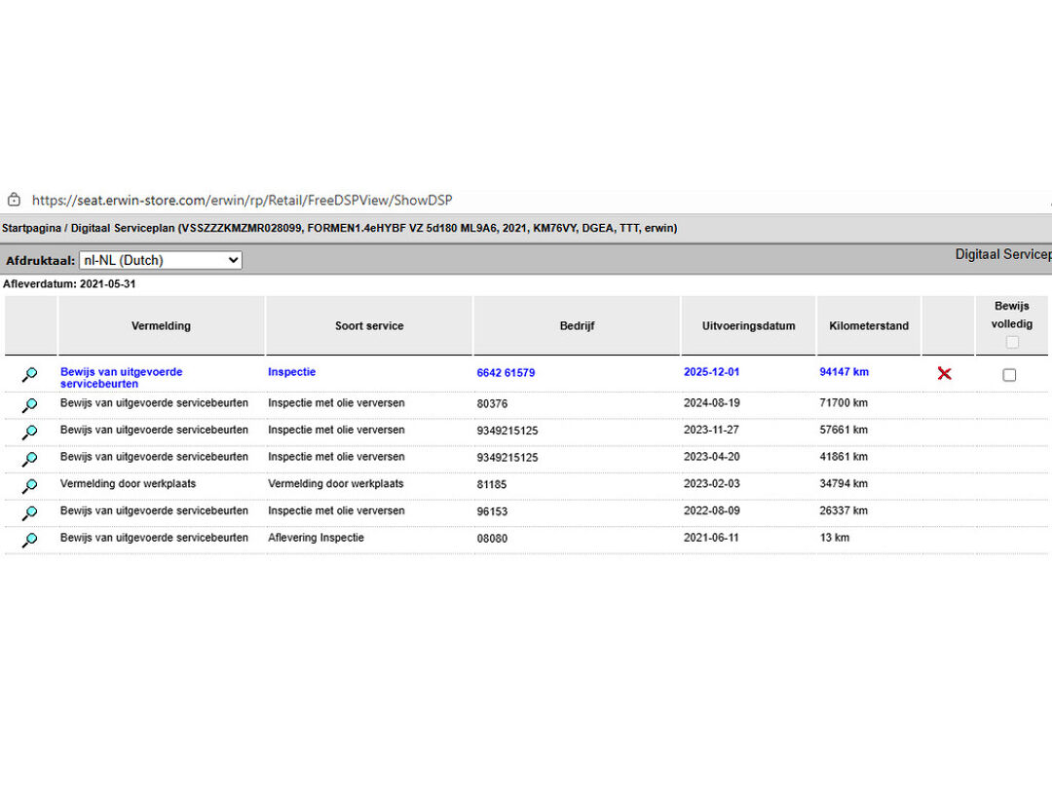Select the Uitvoeringsdatum column header
The height and width of the screenshot is (789, 1052).
click(748, 326)
